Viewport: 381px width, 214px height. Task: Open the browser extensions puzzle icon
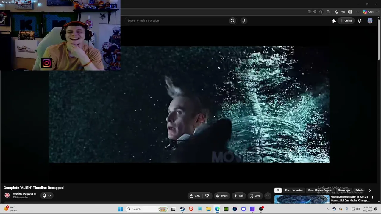pos(328,12)
